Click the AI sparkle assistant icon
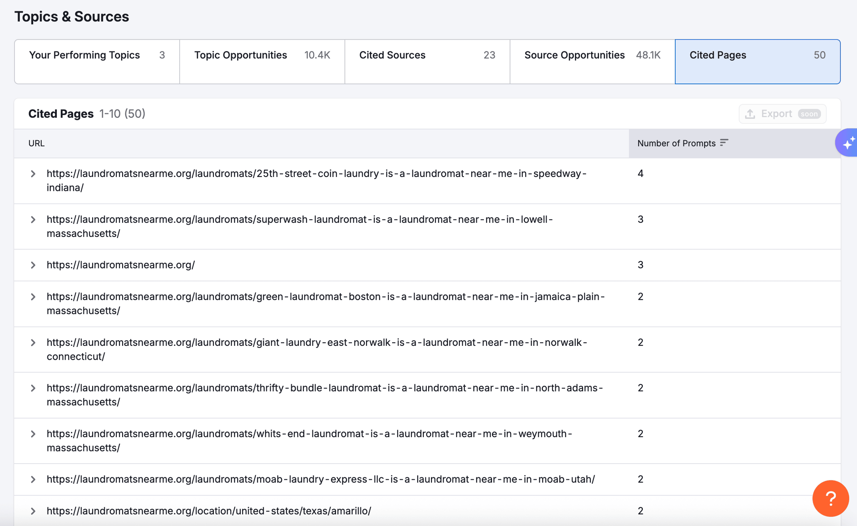The width and height of the screenshot is (857, 526). coord(848,143)
